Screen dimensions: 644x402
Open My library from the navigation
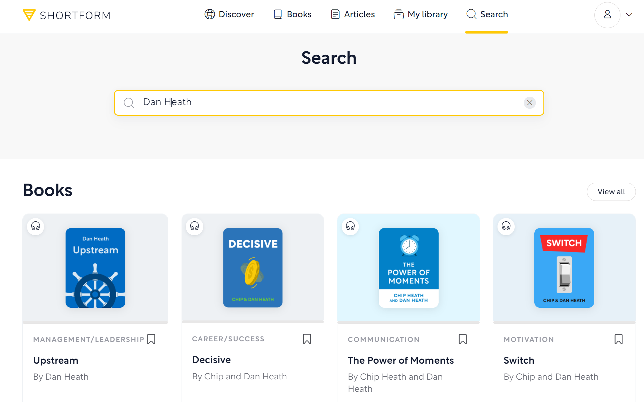(x=420, y=14)
